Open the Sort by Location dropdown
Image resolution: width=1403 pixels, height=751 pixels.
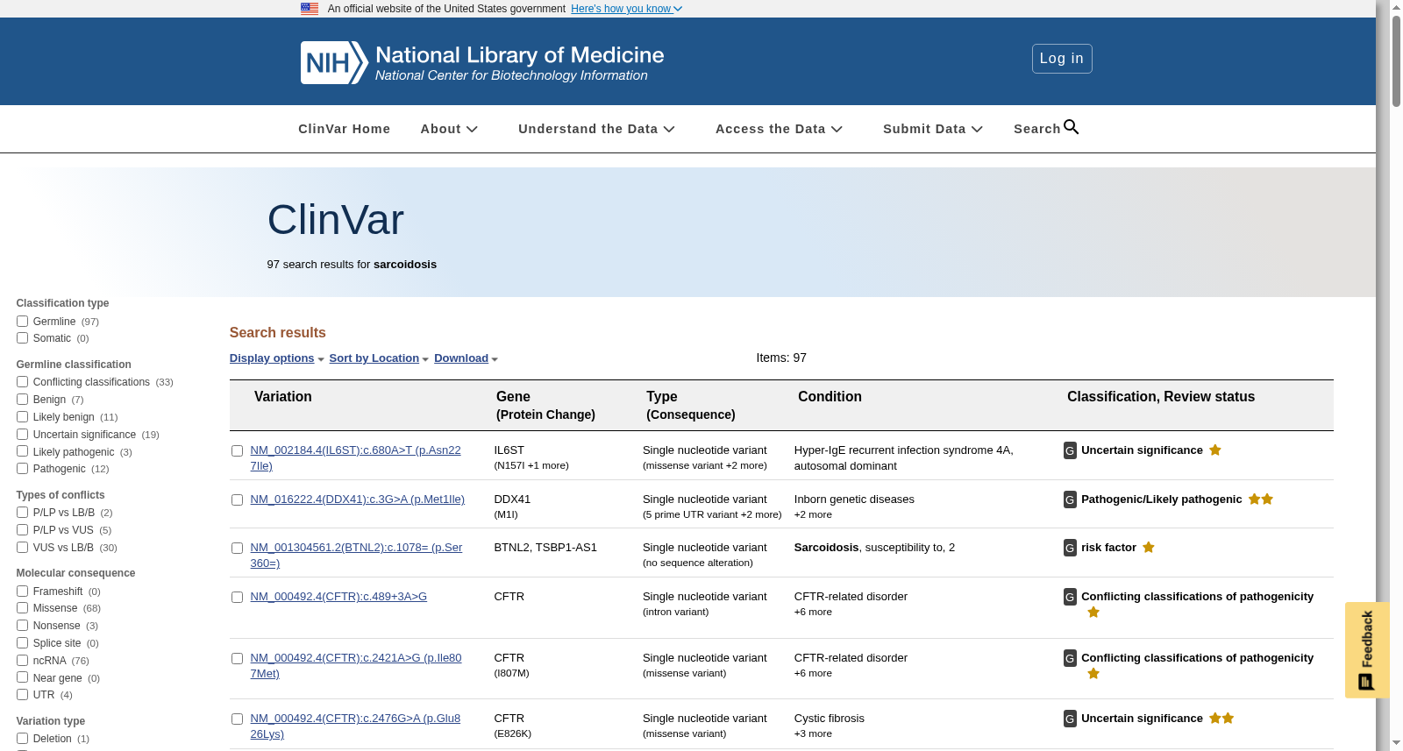[x=379, y=358]
